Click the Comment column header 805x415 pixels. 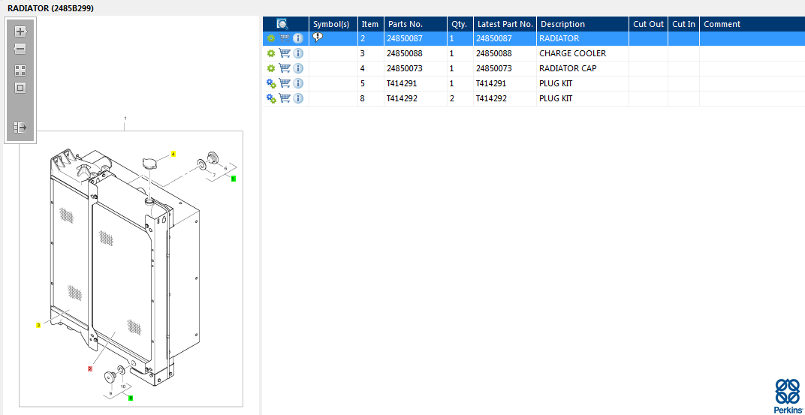point(752,24)
